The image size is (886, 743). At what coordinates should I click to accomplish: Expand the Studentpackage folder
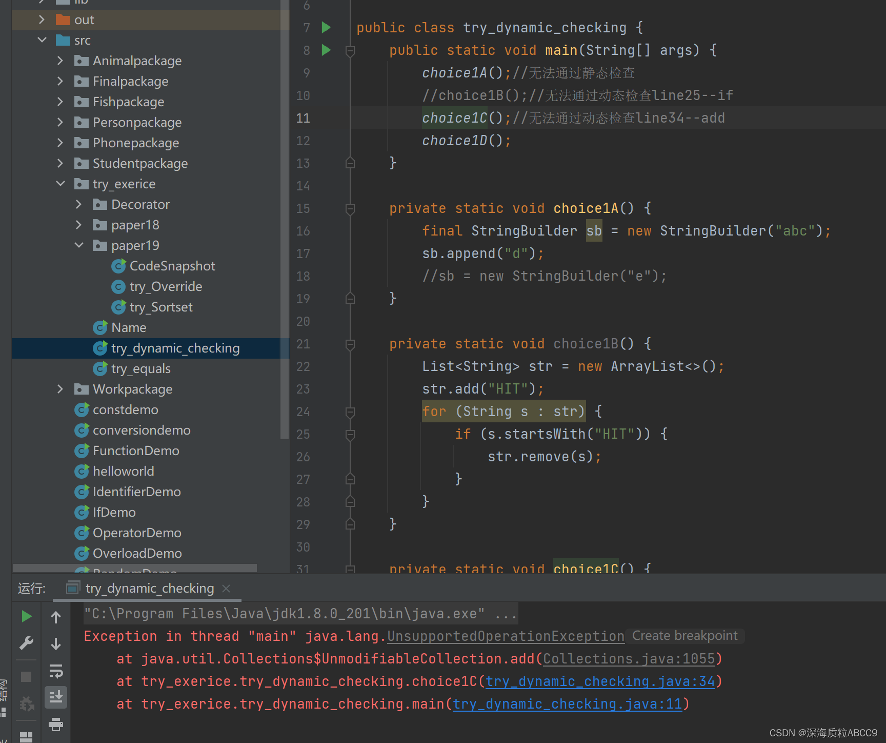60,163
